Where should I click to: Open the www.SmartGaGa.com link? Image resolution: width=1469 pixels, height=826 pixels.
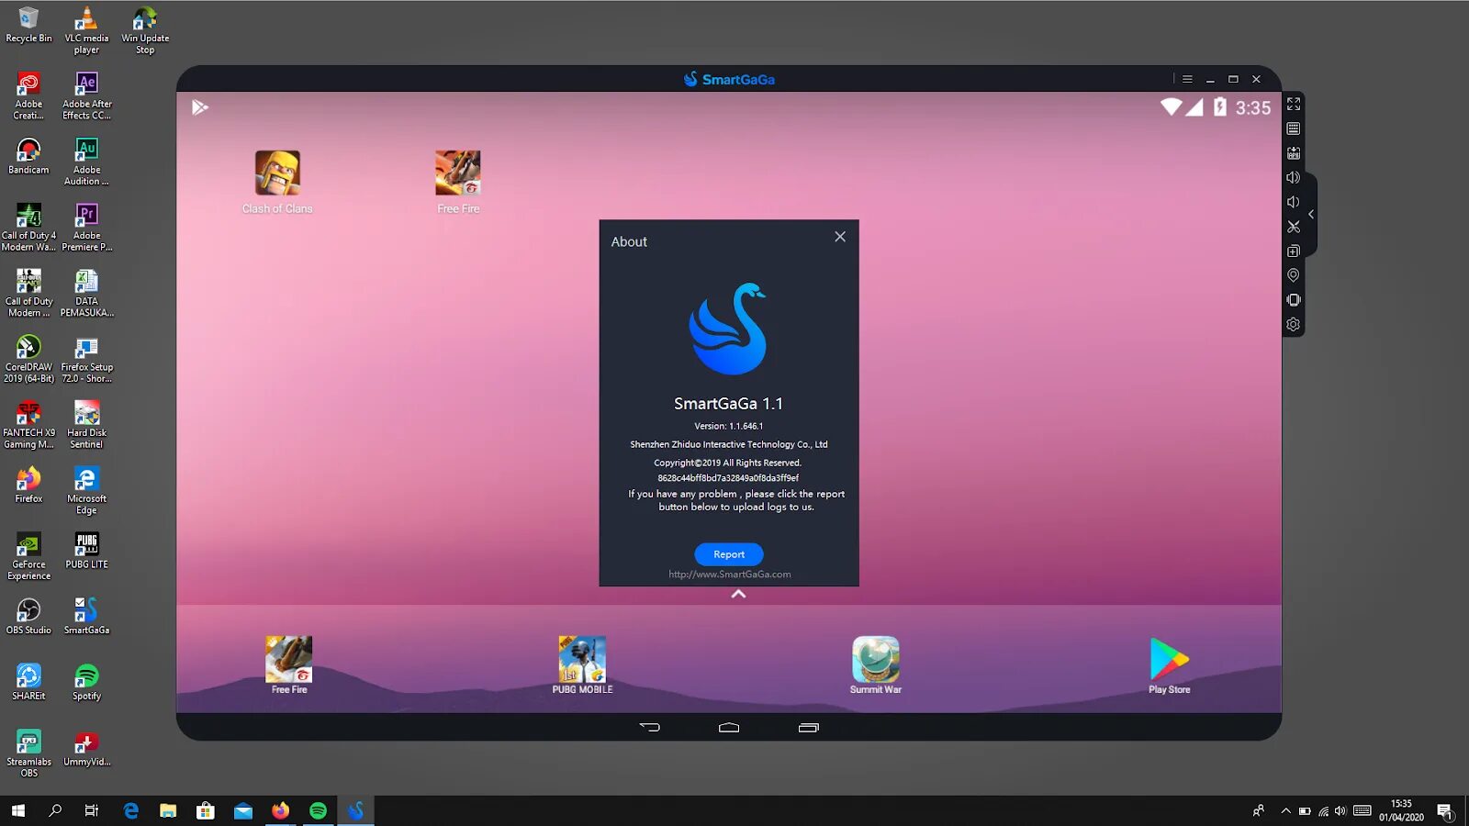(729, 575)
